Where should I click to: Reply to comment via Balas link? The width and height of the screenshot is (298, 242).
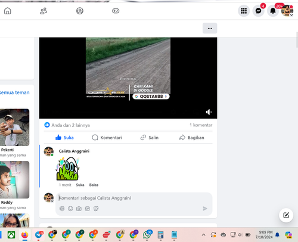click(x=94, y=185)
